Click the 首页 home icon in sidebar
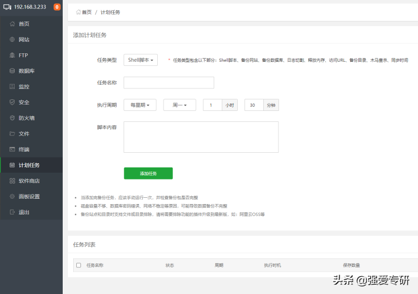Image resolution: width=418 pixels, height=294 pixels. [12, 24]
